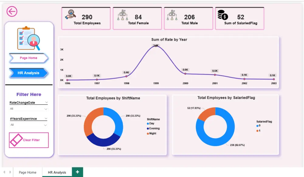The width and height of the screenshot is (304, 177).
Task: Toggle the Day item in ShiftName legend
Action: 151,124
